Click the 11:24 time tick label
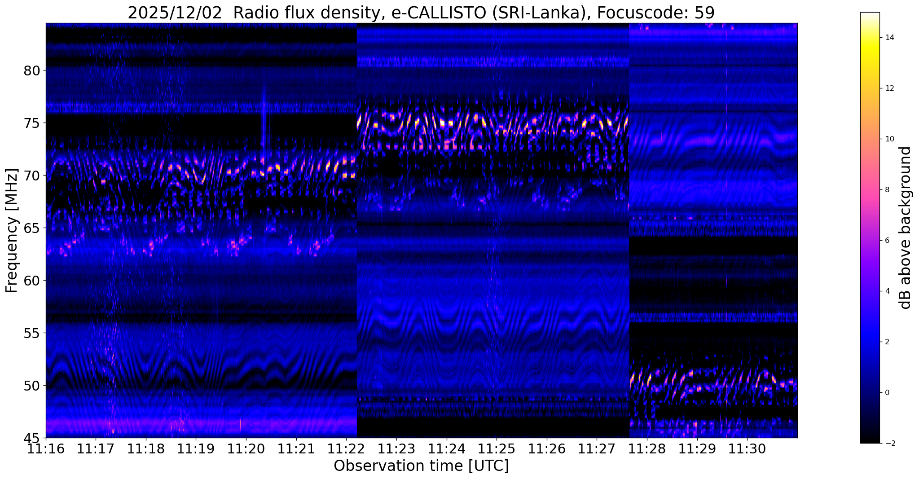Viewport: 919px width, 479px height. pyautogui.click(x=446, y=448)
